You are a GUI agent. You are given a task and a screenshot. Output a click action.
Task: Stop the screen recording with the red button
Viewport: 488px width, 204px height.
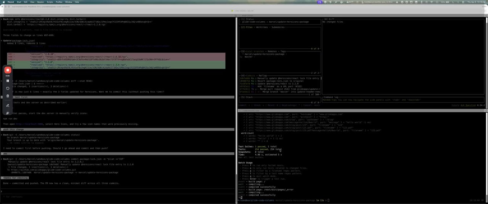(8, 70)
